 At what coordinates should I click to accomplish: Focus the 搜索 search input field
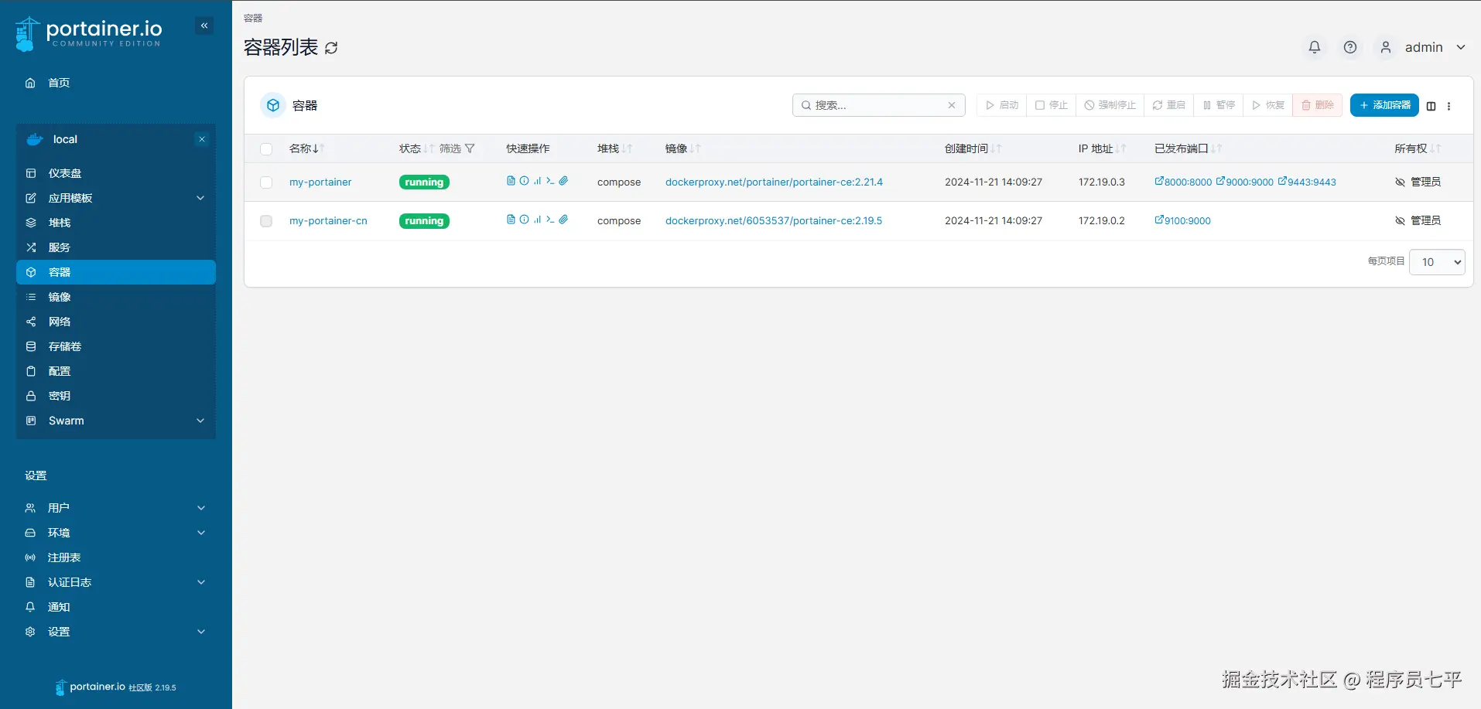click(878, 105)
